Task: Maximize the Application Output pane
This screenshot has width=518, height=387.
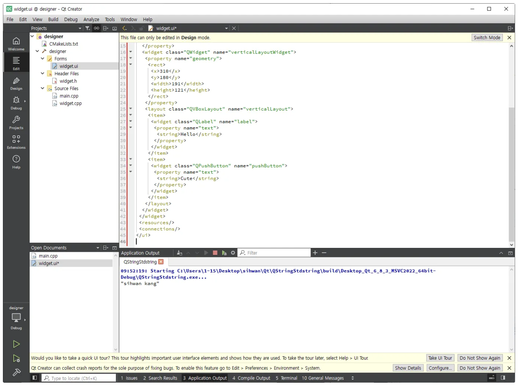Action: [510, 253]
